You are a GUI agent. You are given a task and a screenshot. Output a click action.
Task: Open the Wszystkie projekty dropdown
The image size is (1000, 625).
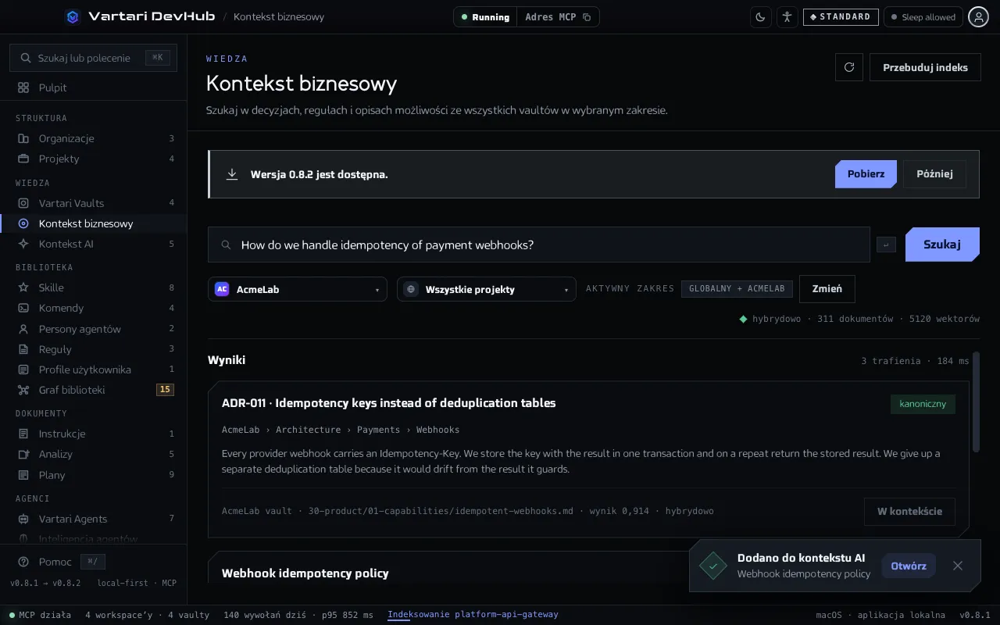pyautogui.click(x=487, y=289)
